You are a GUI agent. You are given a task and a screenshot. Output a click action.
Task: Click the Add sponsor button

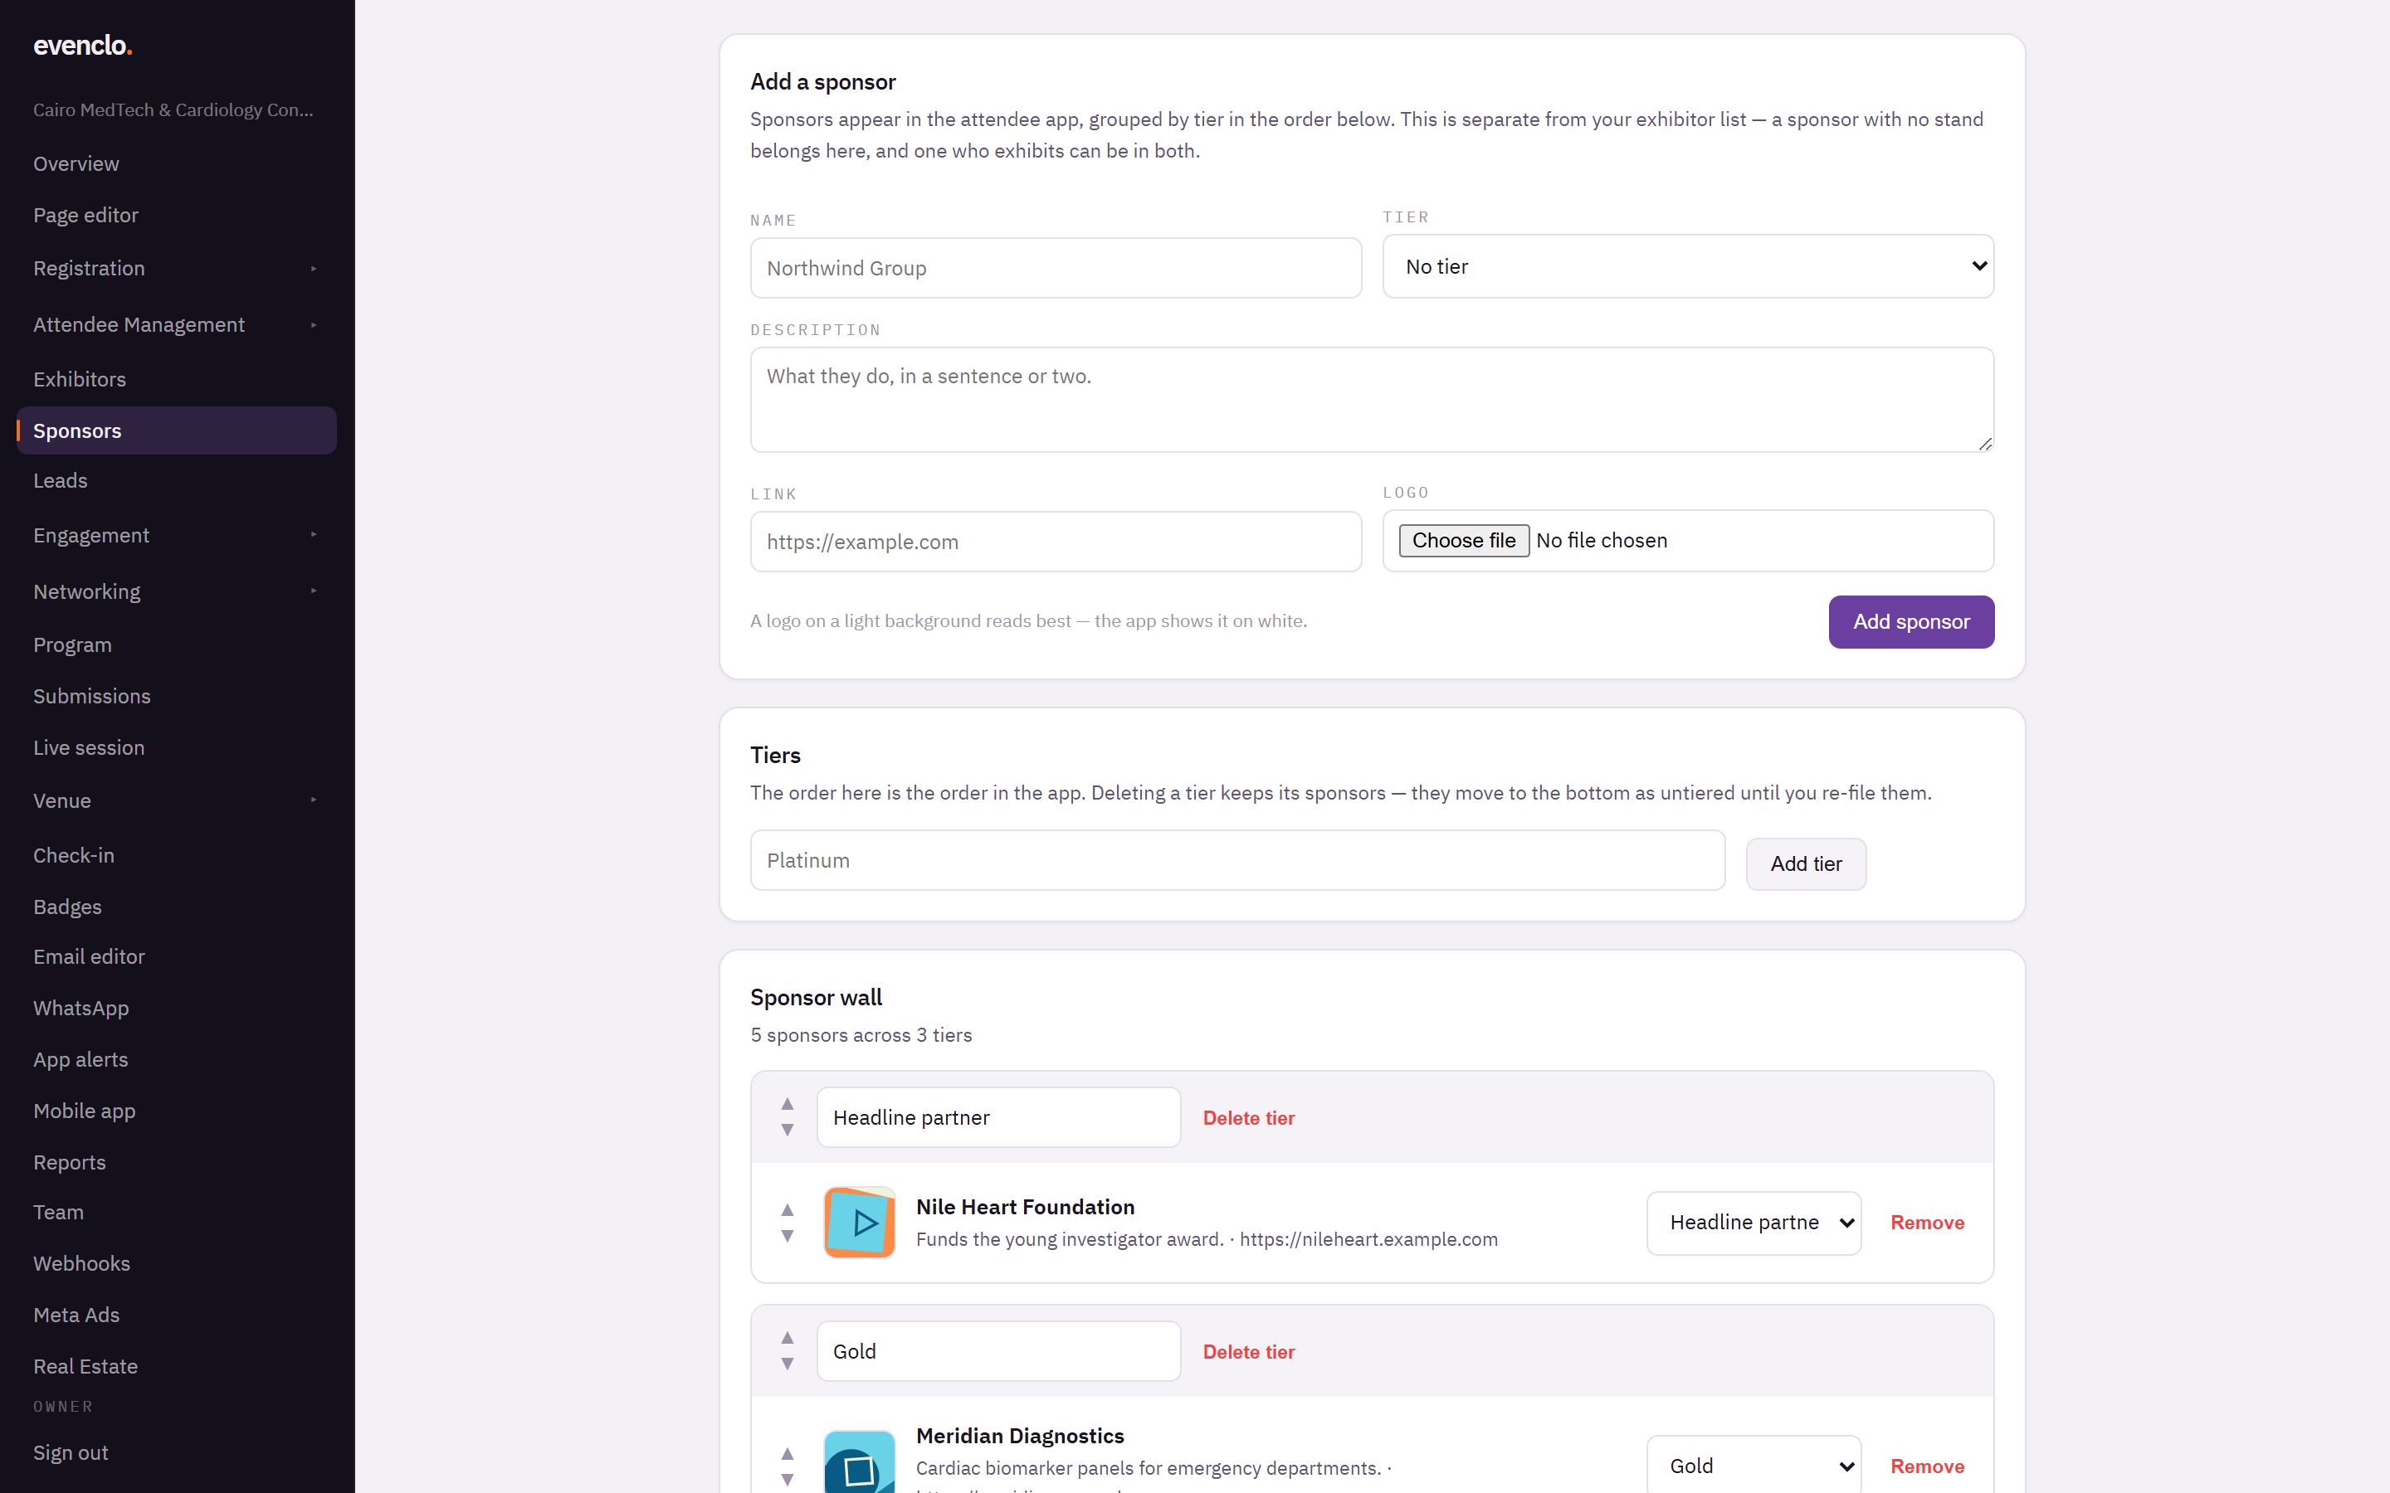[1911, 622]
